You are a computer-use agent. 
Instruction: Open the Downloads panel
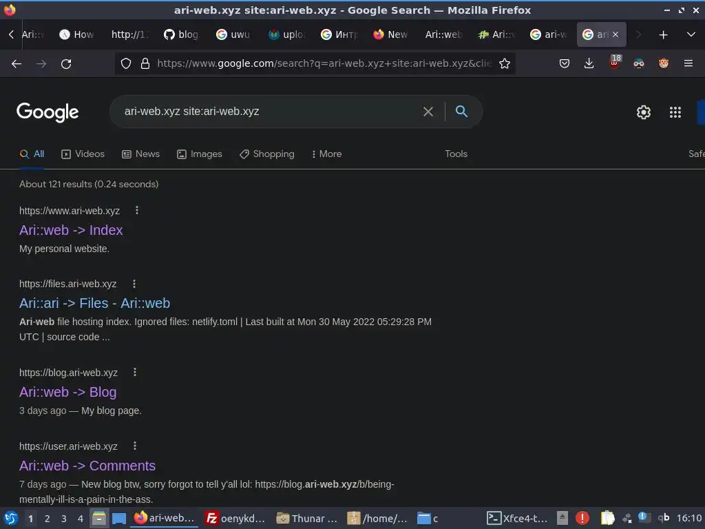pyautogui.click(x=589, y=64)
